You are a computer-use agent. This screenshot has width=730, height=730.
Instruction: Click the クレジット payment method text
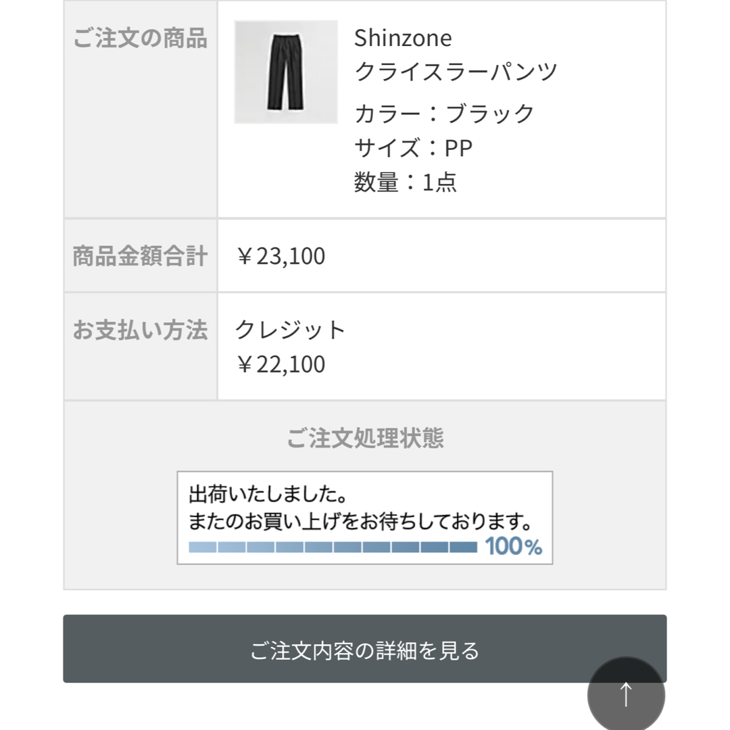(290, 330)
